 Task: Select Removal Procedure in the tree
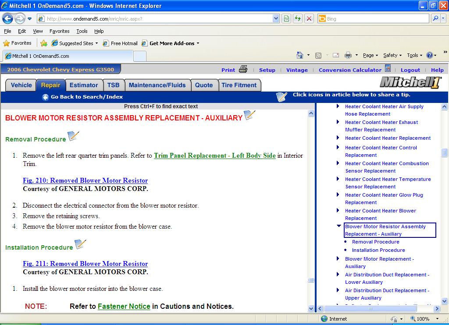(375, 242)
